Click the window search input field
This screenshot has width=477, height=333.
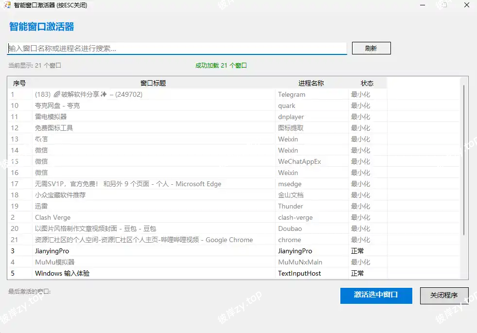[x=175, y=48]
